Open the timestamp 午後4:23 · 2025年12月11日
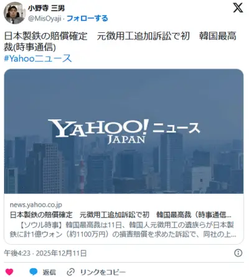 [x=45, y=253]
